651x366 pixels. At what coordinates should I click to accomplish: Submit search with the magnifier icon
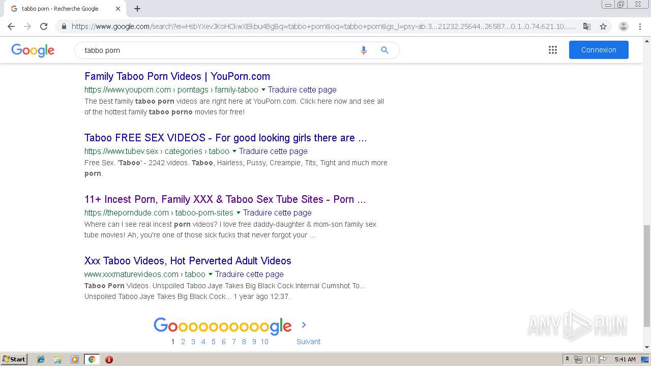(384, 50)
